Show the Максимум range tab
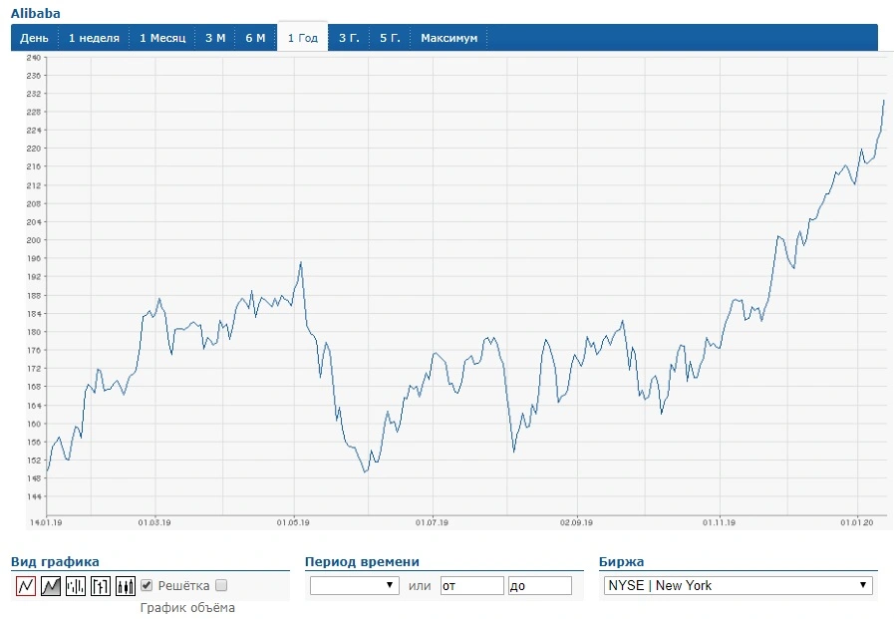The image size is (894, 619). [x=449, y=38]
